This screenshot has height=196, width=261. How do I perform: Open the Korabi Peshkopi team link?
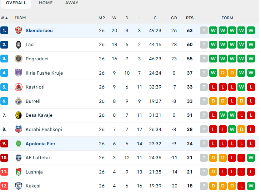pos(42,130)
